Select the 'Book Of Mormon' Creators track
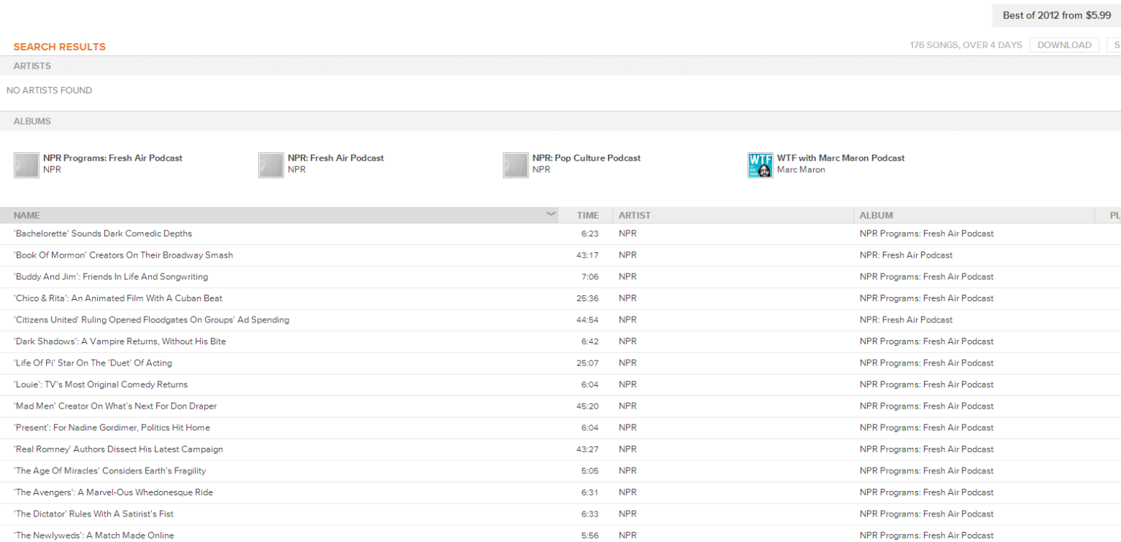 123,255
